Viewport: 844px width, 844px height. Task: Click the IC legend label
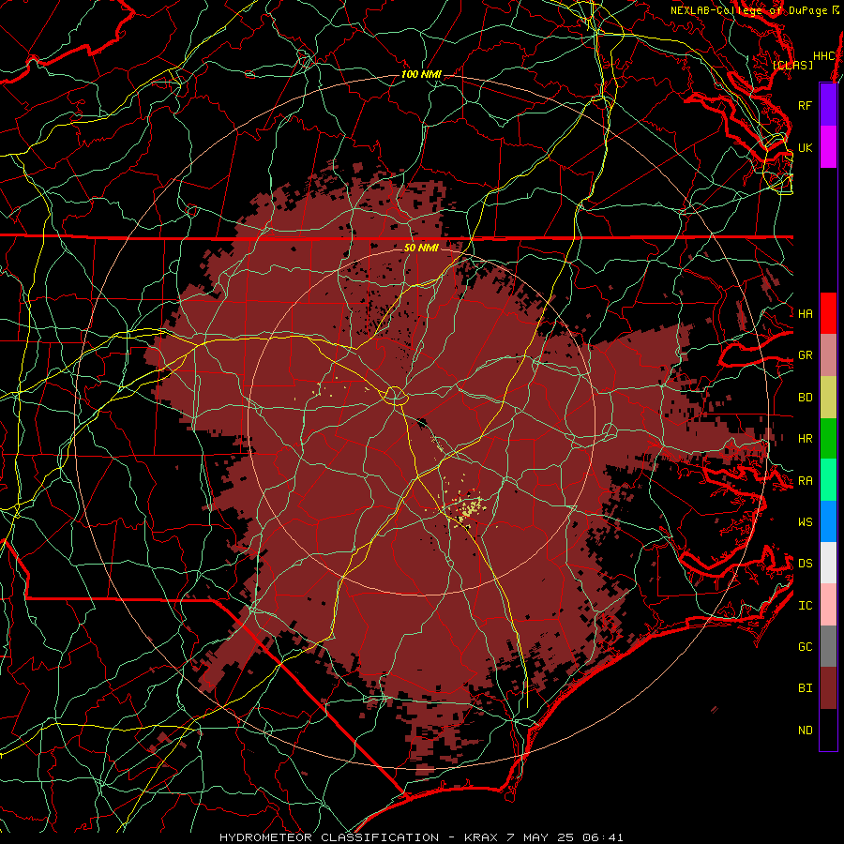pyautogui.click(x=805, y=606)
